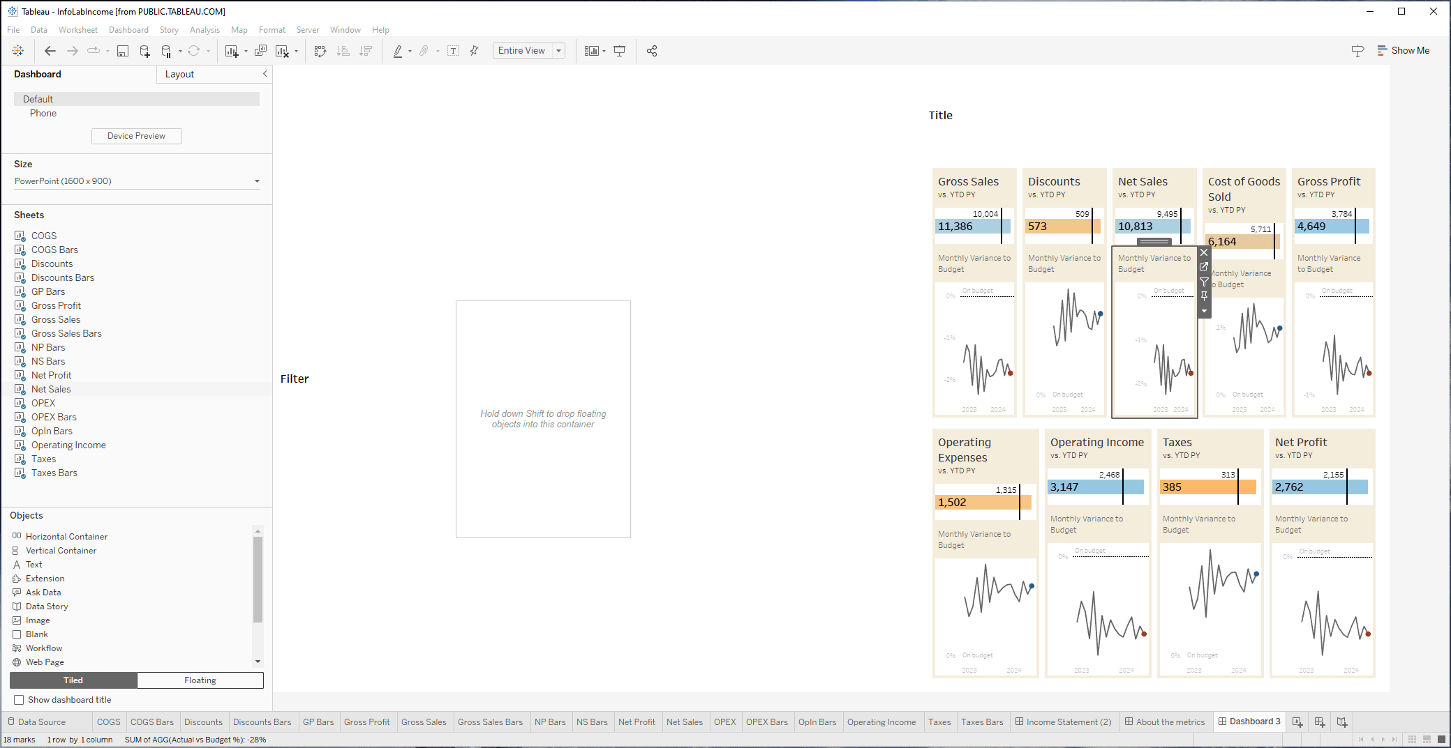
Task: Switch object placement to Floating
Action: (x=200, y=680)
